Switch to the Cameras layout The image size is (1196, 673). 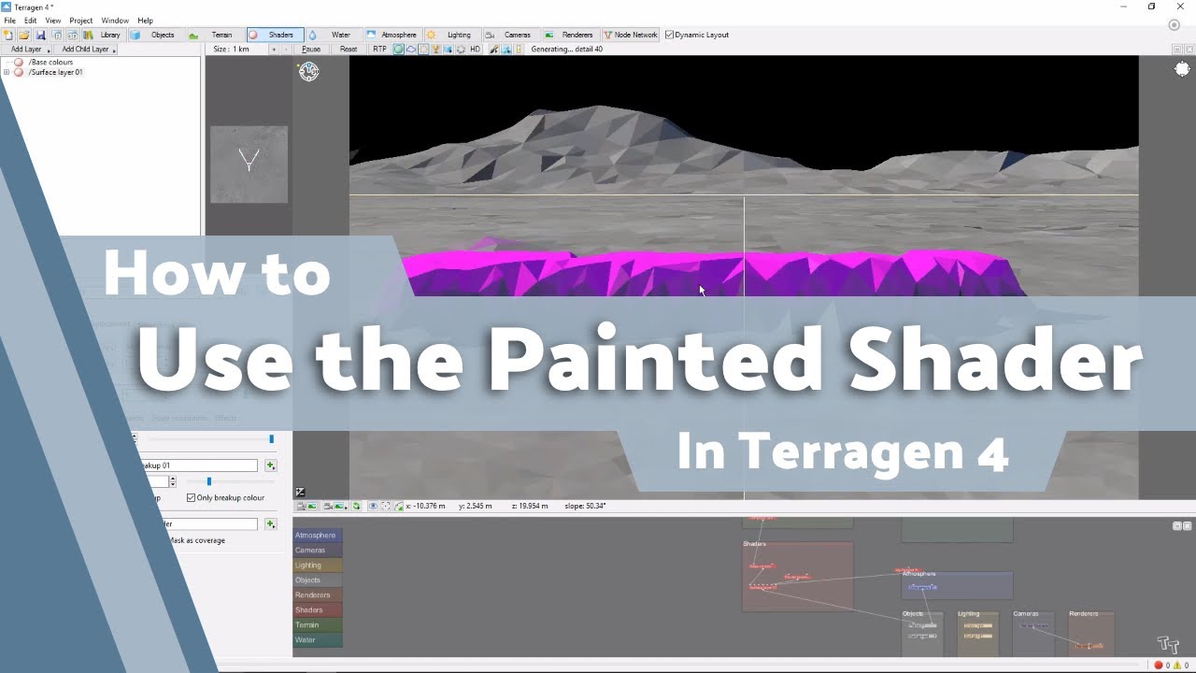(510, 35)
